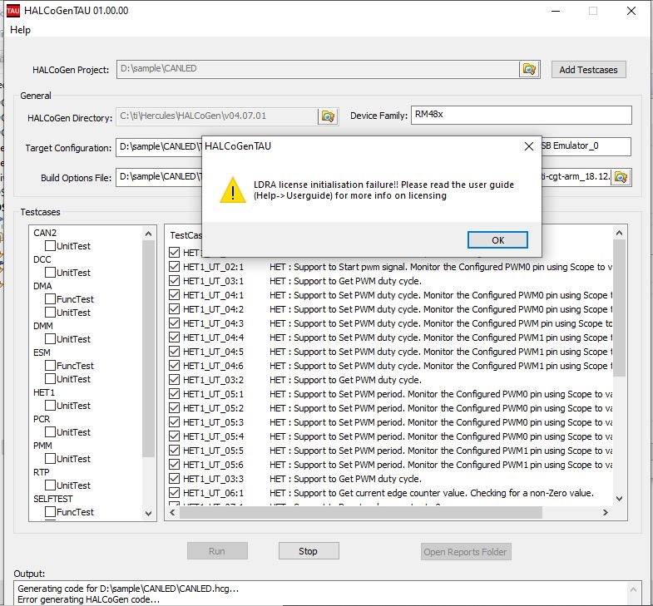The height and width of the screenshot is (606, 653).
Task: Click the yellow warning triangle icon
Action: [233, 190]
